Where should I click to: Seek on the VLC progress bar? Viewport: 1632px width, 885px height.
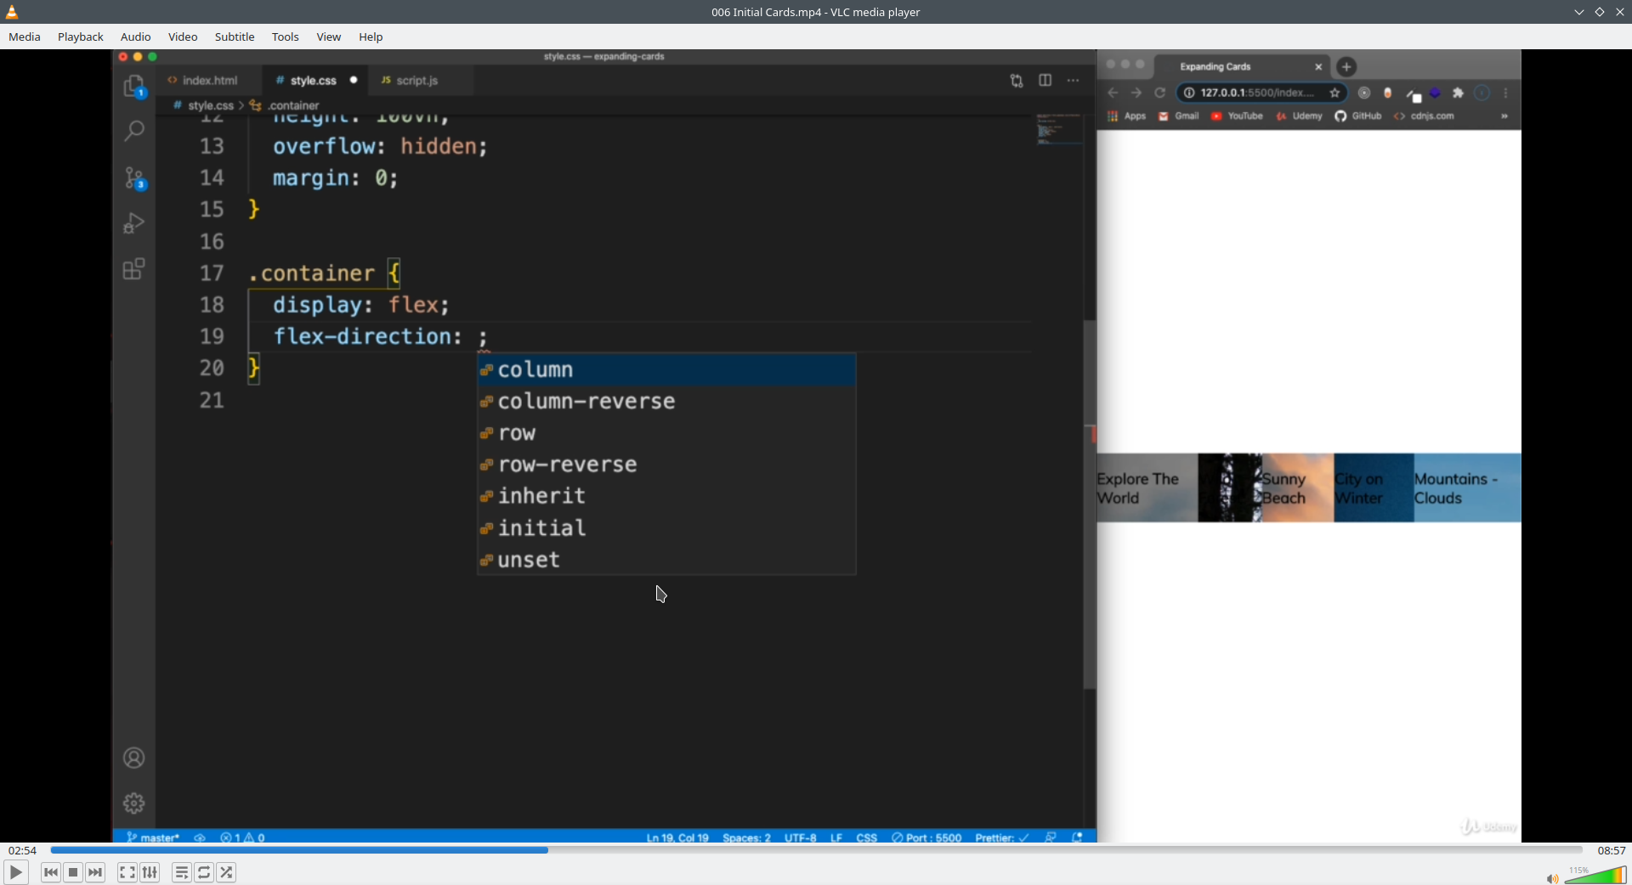(816, 849)
